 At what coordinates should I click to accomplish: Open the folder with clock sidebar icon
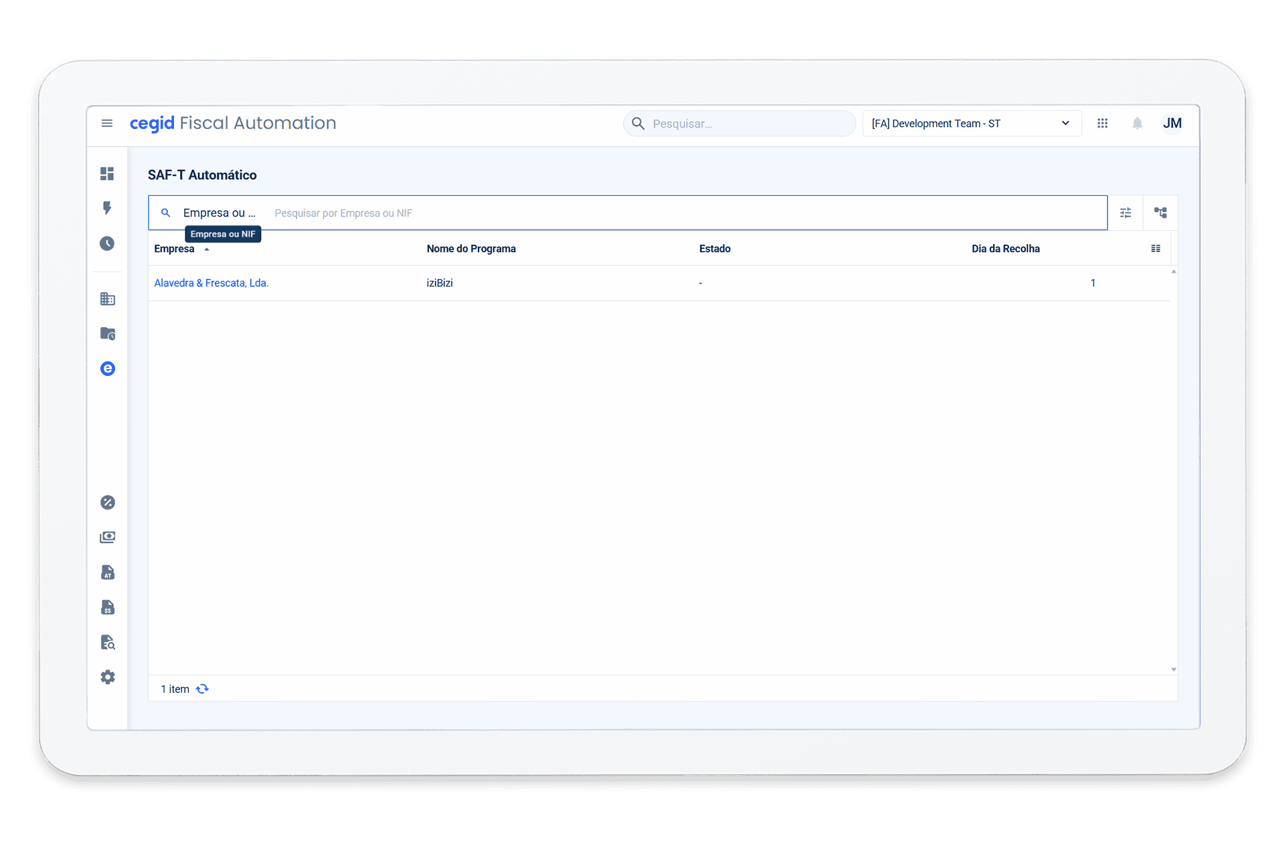click(x=107, y=334)
